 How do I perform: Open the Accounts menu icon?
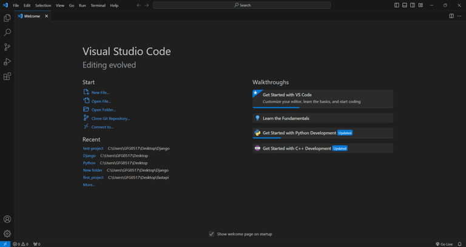(7, 219)
